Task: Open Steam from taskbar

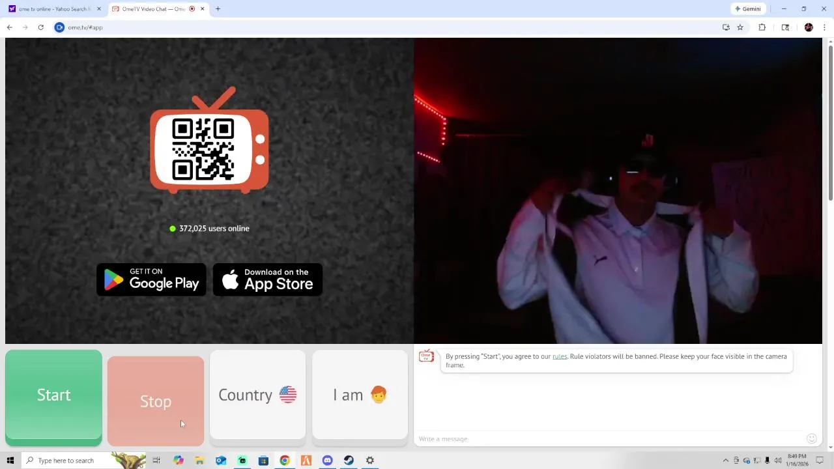Action: pos(349,461)
